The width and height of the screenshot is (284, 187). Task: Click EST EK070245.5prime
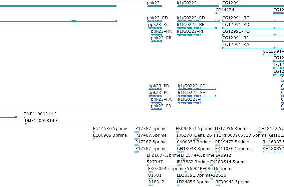[x=166, y=169]
